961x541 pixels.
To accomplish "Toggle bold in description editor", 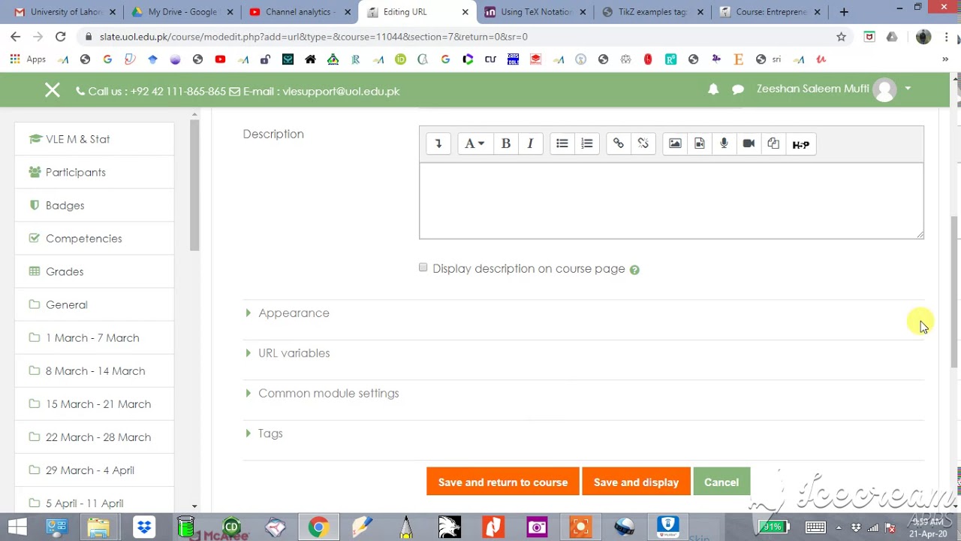I will 505,144.
